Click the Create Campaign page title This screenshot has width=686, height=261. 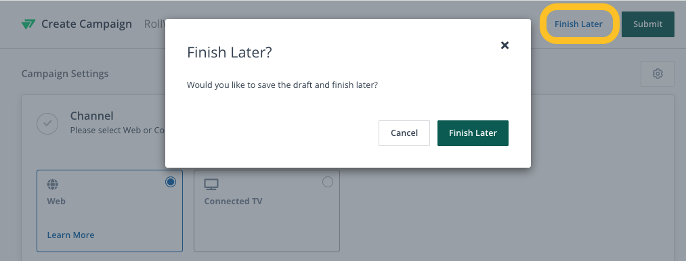tap(87, 24)
